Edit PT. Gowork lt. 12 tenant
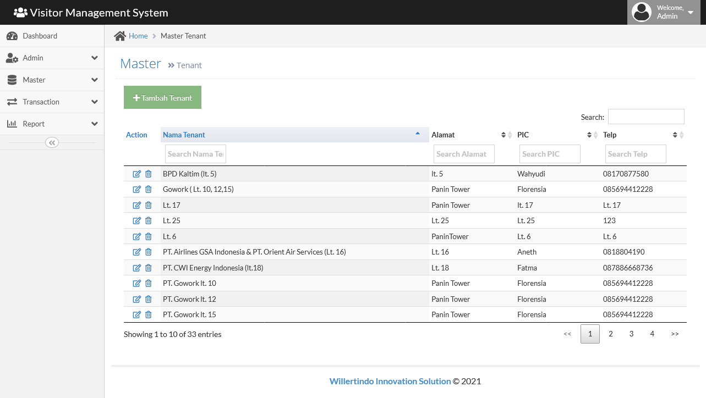The image size is (706, 398). pyautogui.click(x=137, y=299)
